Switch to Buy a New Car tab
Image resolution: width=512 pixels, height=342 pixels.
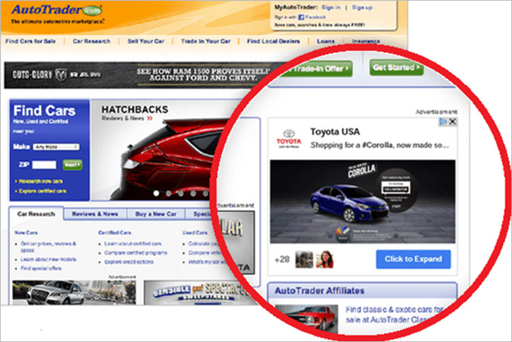(156, 214)
